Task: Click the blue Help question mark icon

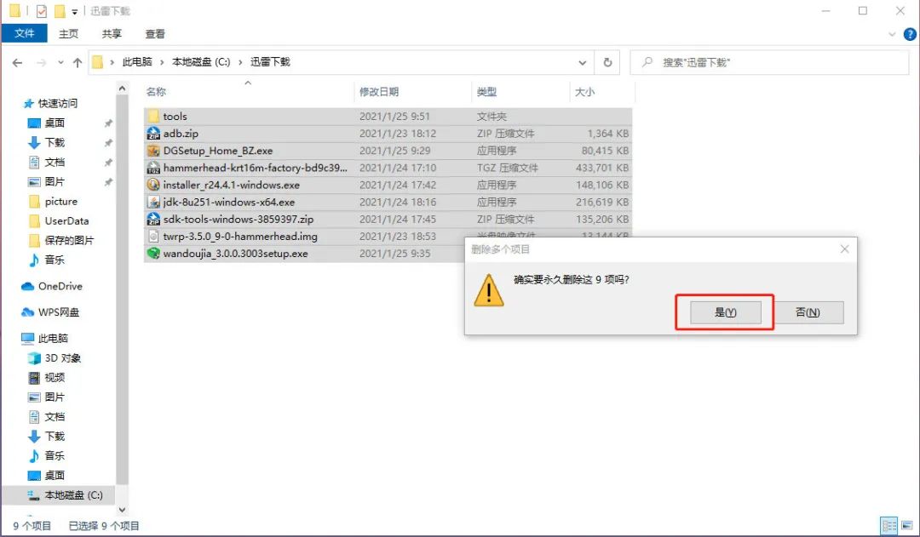Action: 910,34
